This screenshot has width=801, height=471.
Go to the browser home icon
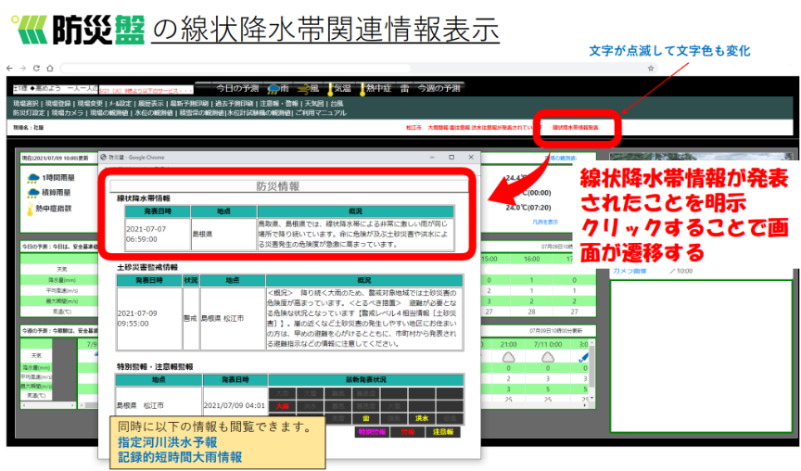(50, 68)
